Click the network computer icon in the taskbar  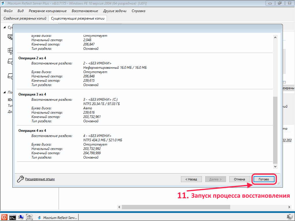point(21,218)
